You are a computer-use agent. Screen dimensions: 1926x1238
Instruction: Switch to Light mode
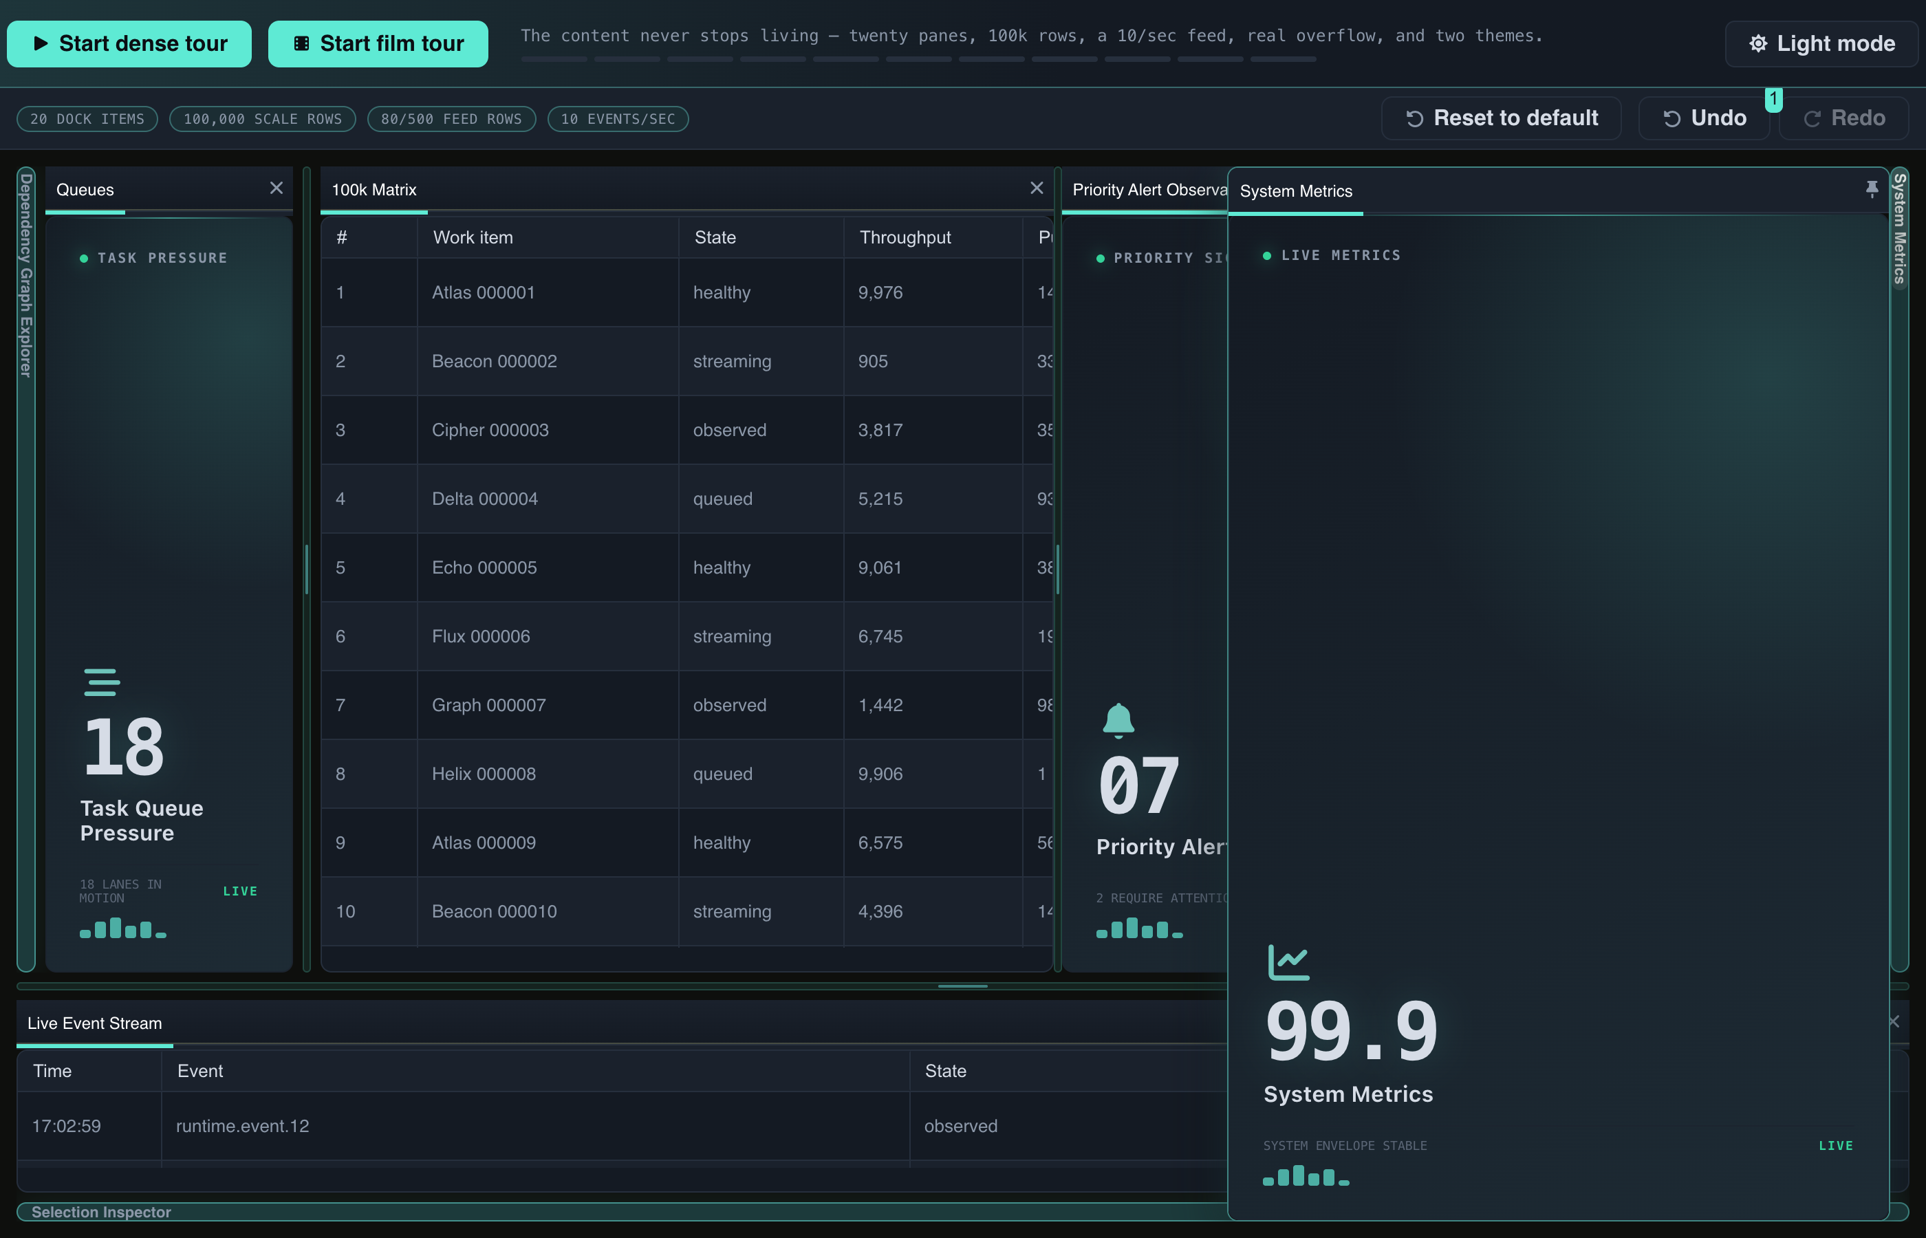pos(1821,43)
